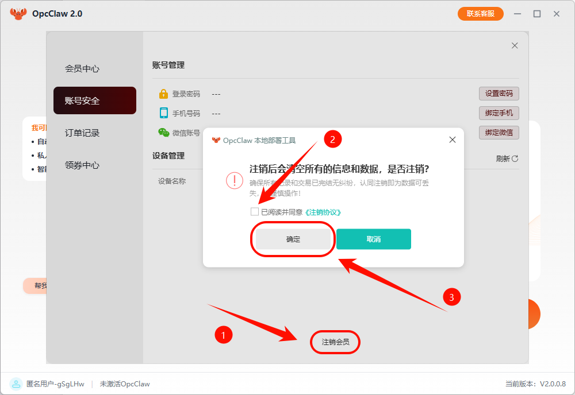Click the 未激活OpcClaw status text
575x395 pixels.
pyautogui.click(x=125, y=384)
